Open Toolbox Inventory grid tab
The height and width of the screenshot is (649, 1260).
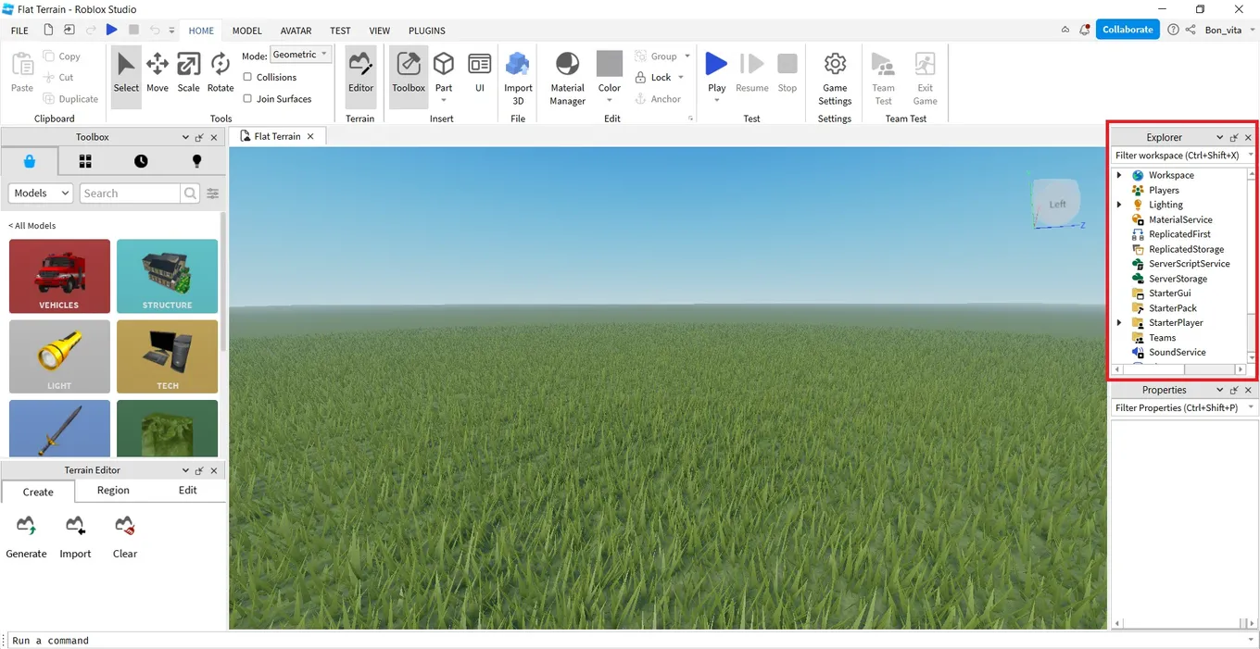point(85,161)
